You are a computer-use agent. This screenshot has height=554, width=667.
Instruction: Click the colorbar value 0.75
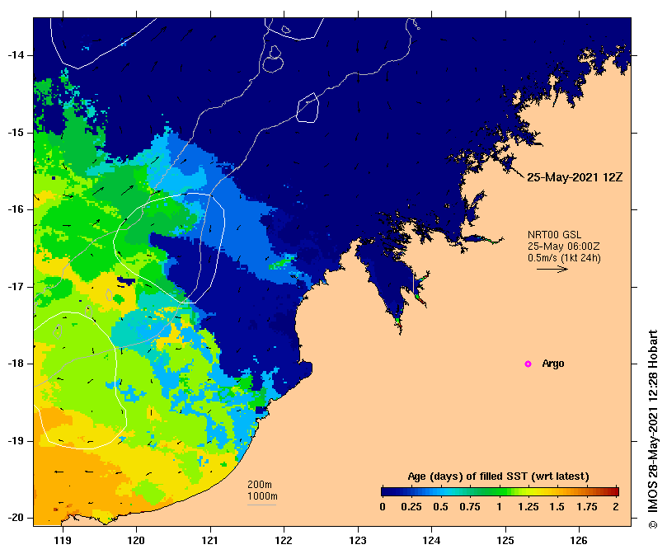tap(470, 507)
